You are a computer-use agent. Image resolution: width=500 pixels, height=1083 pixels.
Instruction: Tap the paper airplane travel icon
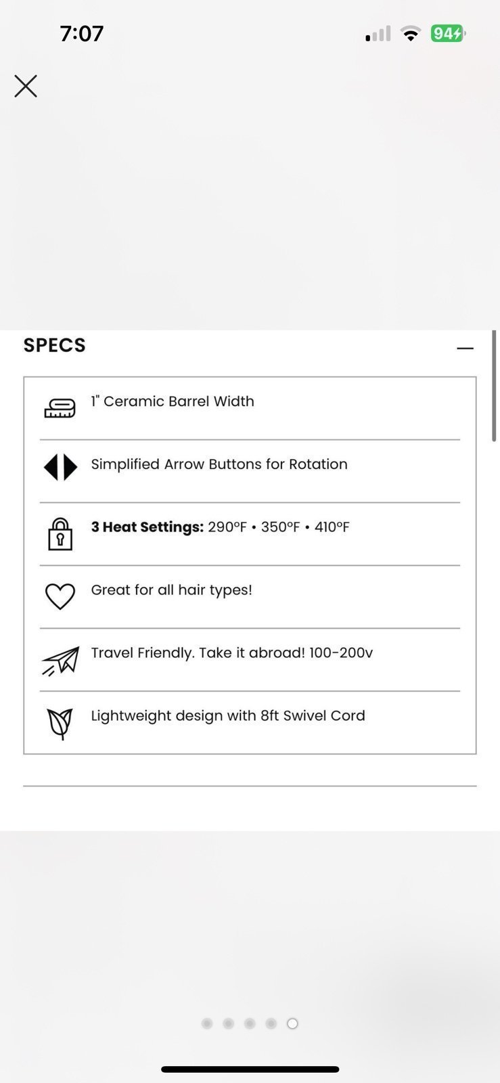tap(61, 661)
